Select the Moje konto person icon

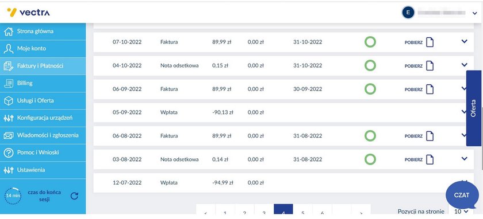[x=9, y=49]
